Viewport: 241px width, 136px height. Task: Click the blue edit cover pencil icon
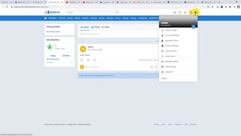tap(193, 26)
